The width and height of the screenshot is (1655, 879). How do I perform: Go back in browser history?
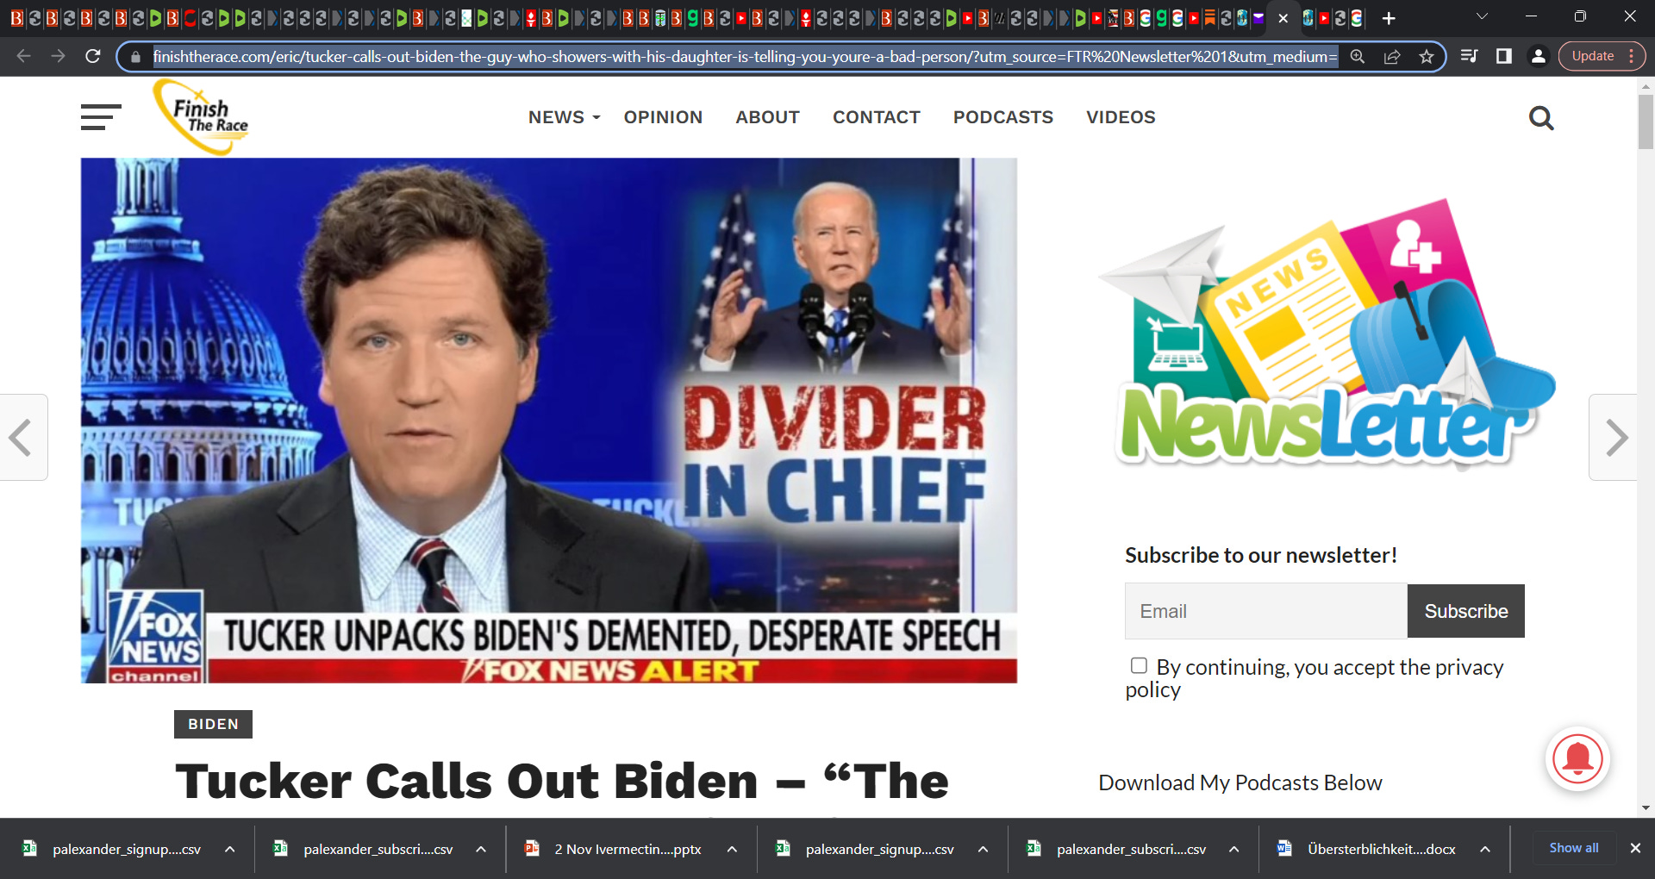pos(24,56)
